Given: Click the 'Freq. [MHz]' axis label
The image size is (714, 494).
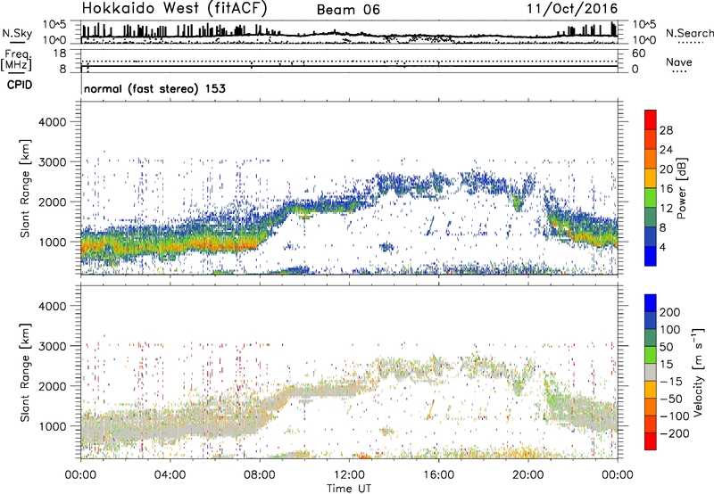Looking at the screenshot, I should [16, 61].
